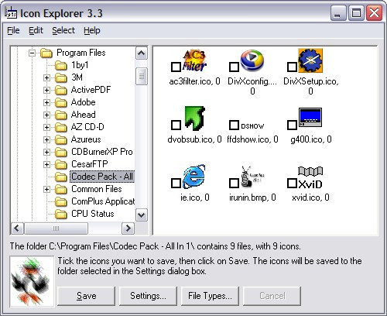This screenshot has height=316, width=387.
Task: Click the Ahead folder icon
Action: 61,115
